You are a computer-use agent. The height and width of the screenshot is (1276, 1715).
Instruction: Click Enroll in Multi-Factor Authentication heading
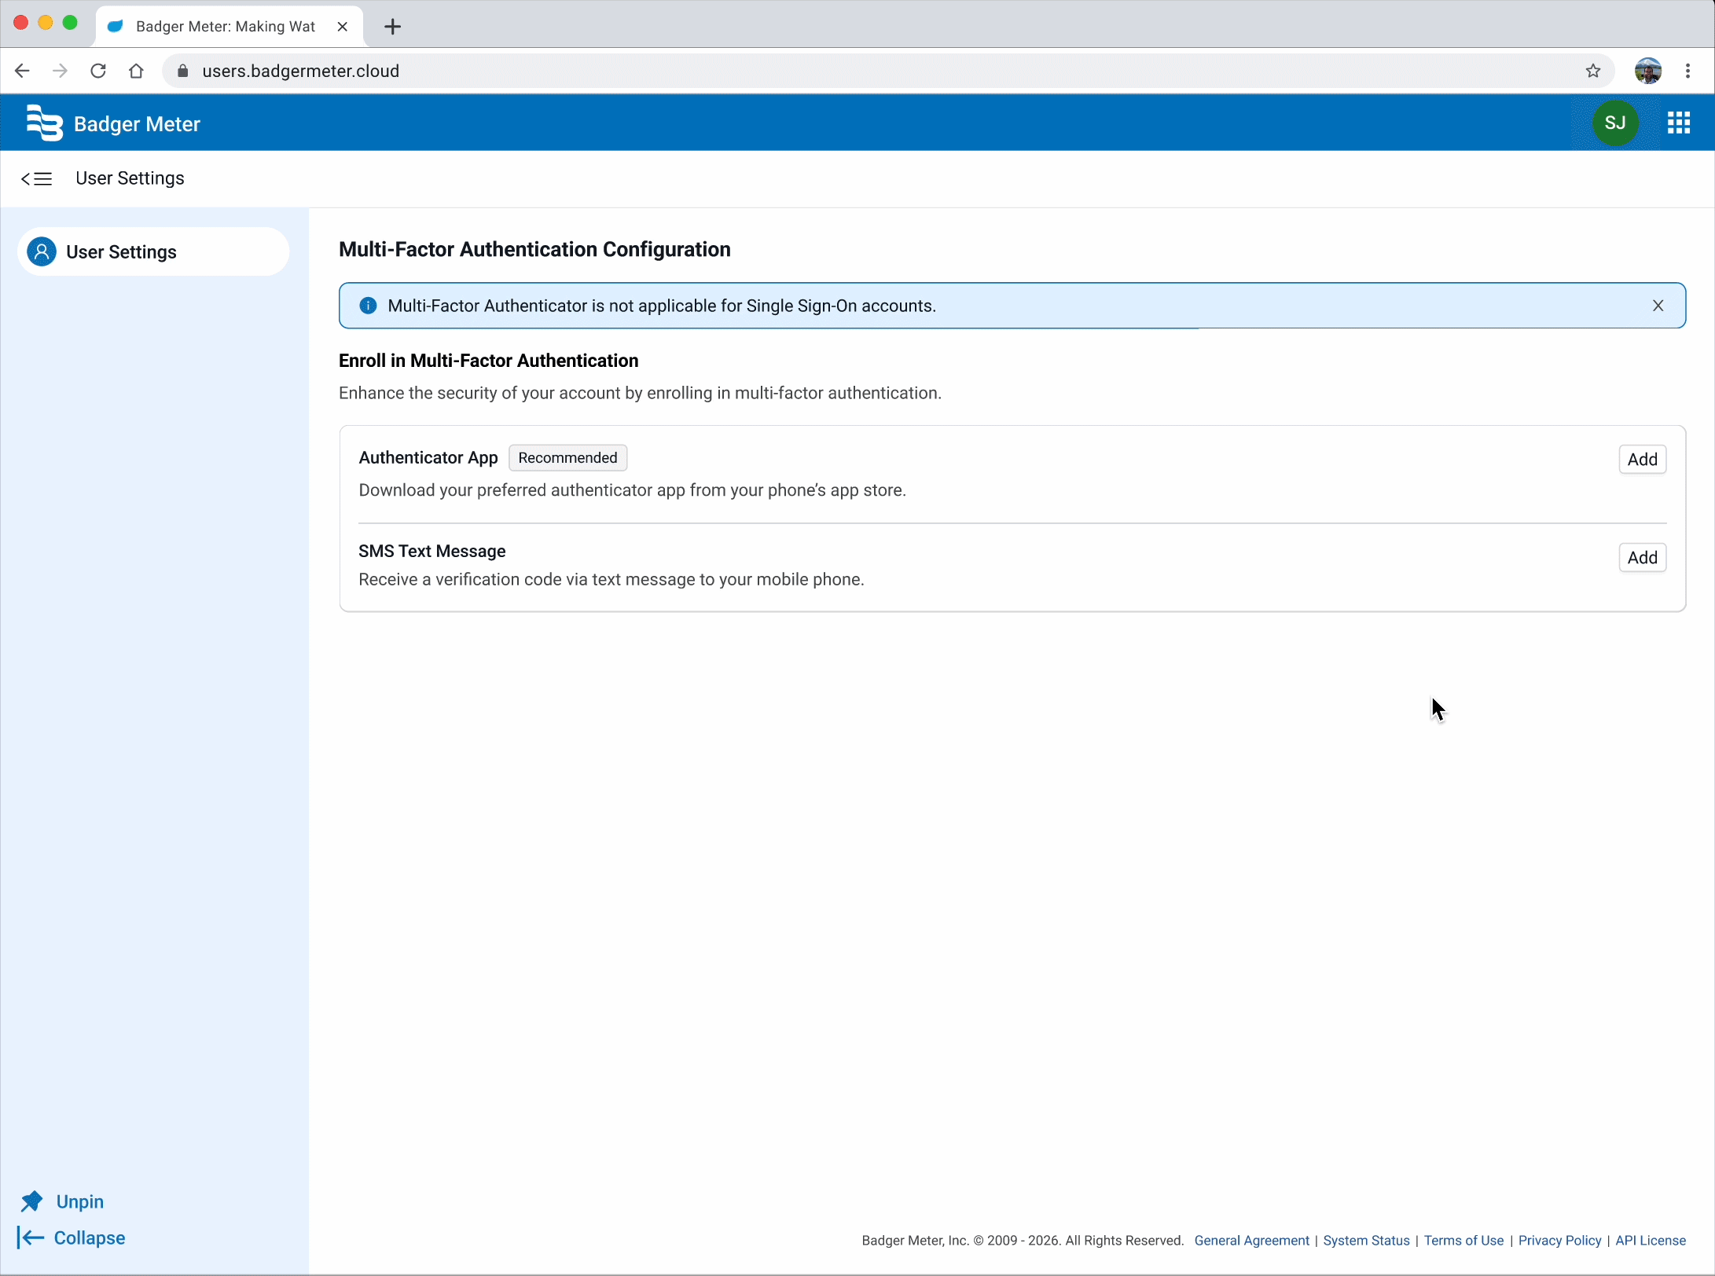click(488, 361)
